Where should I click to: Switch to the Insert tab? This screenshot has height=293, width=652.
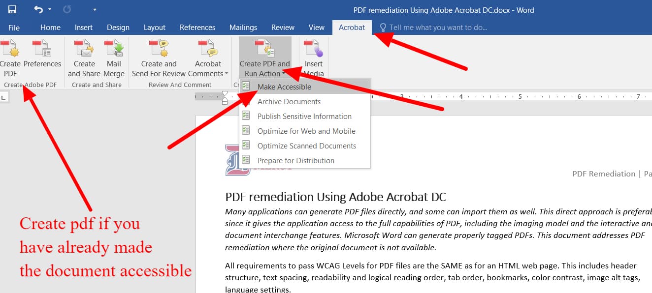point(83,28)
